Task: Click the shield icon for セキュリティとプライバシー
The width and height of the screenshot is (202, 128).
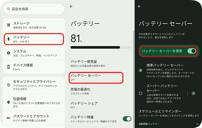Action: click(x=8, y=85)
